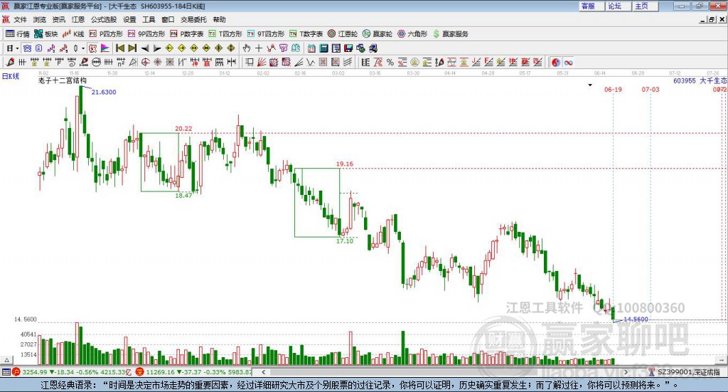
Task: Select the 07-03 date marker line
Action: coord(651,89)
